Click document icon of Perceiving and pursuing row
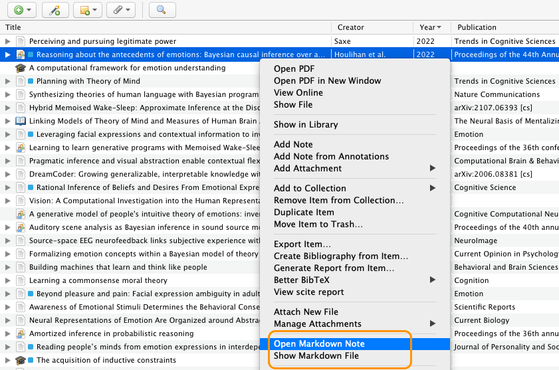The width and height of the screenshot is (559, 370). pos(21,41)
